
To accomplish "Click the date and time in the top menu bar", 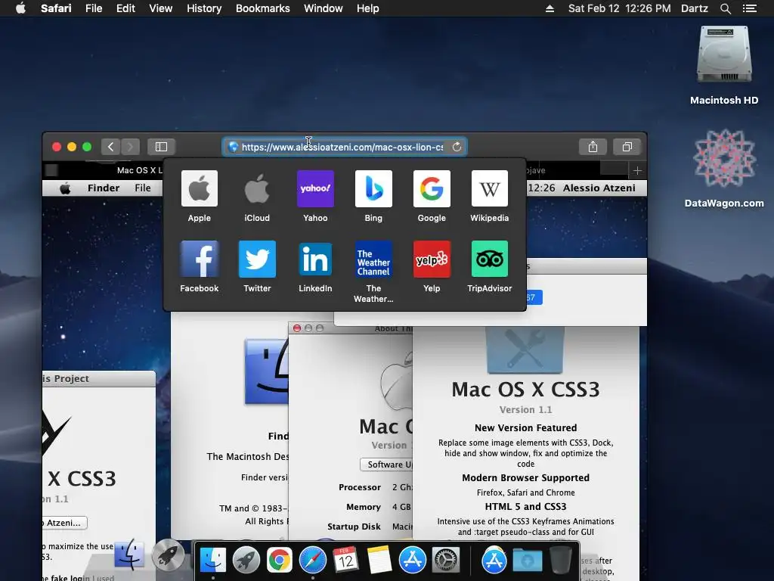I will 619,8.
